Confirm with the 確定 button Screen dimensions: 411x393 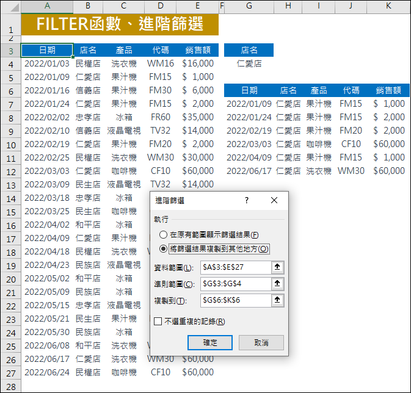pos(210,343)
